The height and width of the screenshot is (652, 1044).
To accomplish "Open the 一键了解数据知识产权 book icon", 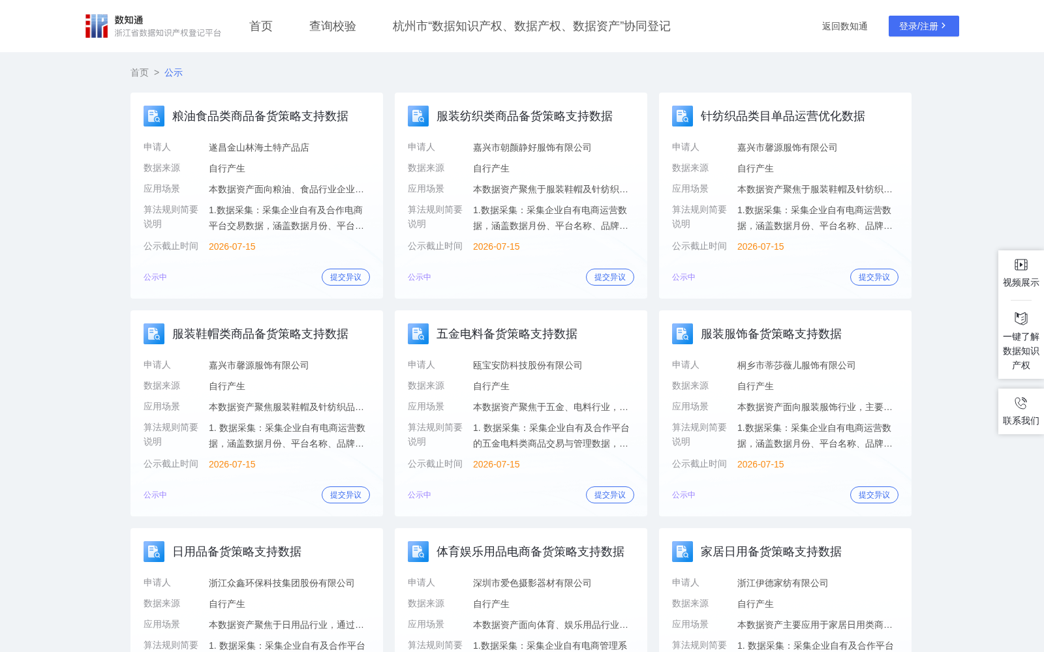I will coord(1021,318).
